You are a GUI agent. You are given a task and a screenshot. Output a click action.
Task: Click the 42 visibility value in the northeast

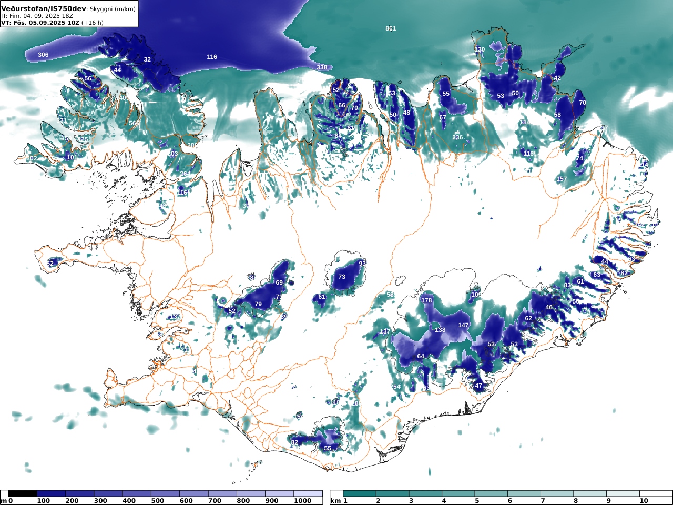click(557, 78)
